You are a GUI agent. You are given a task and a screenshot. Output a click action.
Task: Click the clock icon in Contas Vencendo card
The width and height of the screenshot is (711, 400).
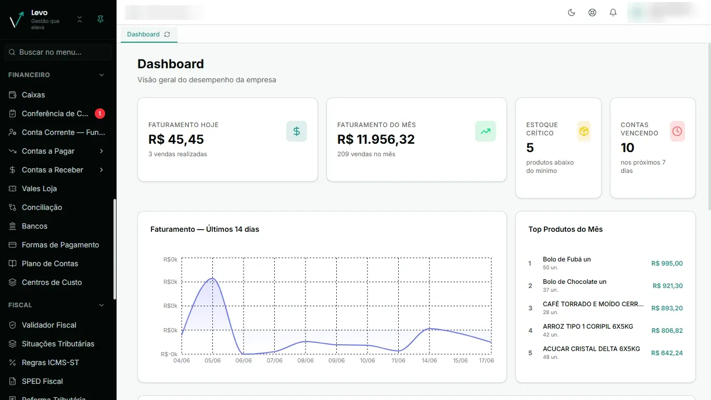point(677,131)
